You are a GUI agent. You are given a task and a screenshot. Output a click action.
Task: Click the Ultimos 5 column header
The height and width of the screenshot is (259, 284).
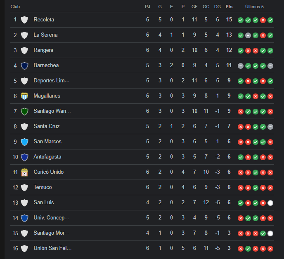click(x=254, y=7)
